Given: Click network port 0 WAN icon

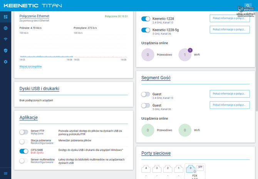Looking at the screenshot, I should tap(191, 169).
